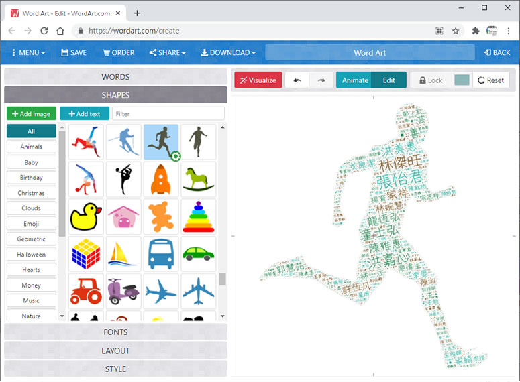Open the SHARE dropdown
Screen dimensions: 520x382
pos(167,52)
